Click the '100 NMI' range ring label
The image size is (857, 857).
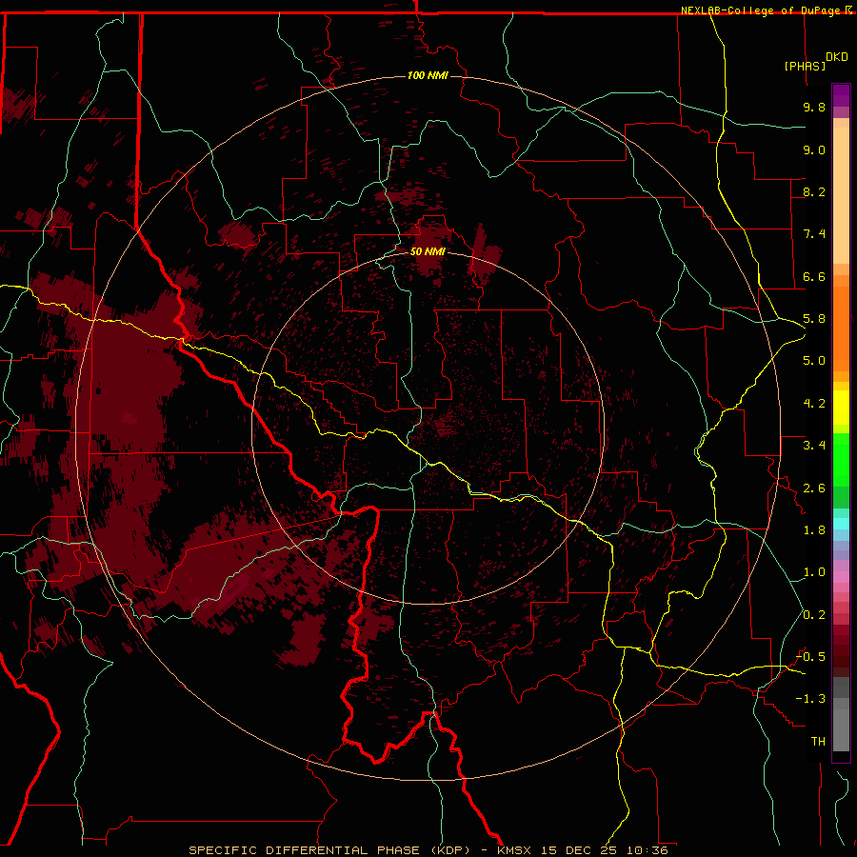pyautogui.click(x=428, y=75)
